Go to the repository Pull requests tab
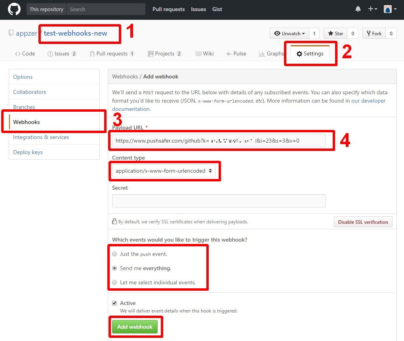The height and width of the screenshot is (341, 404). [112, 53]
